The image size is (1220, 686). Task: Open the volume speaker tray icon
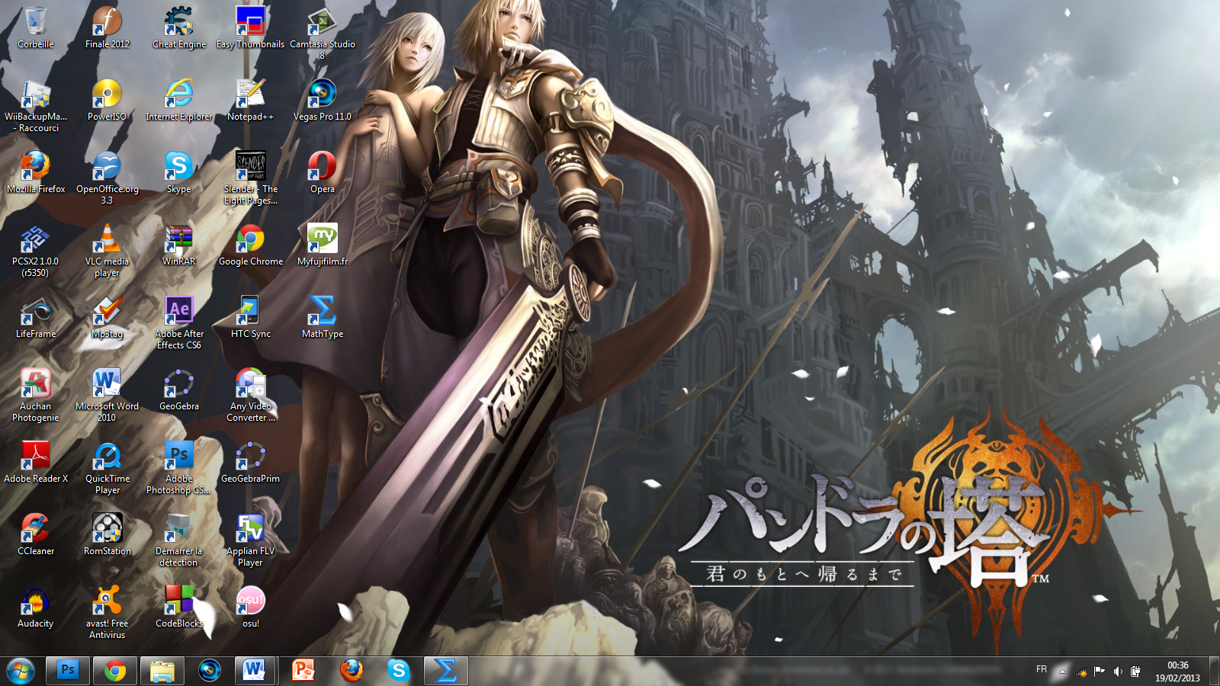click(x=1117, y=672)
